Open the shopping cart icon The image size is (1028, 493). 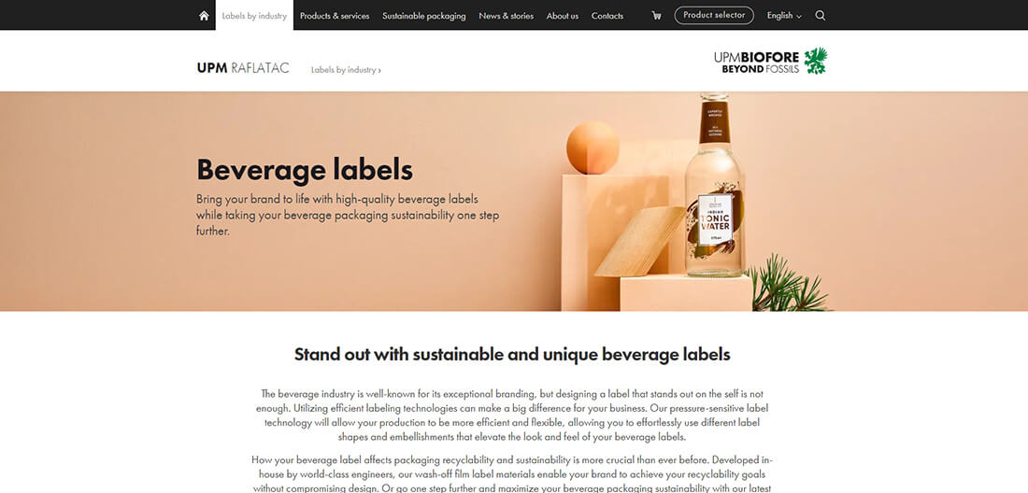click(x=656, y=16)
